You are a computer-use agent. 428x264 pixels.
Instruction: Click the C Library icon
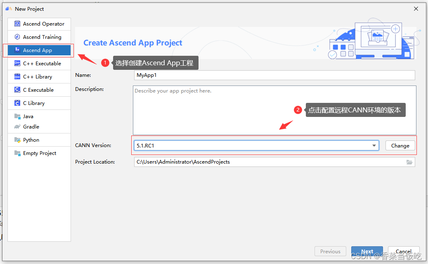(17, 103)
